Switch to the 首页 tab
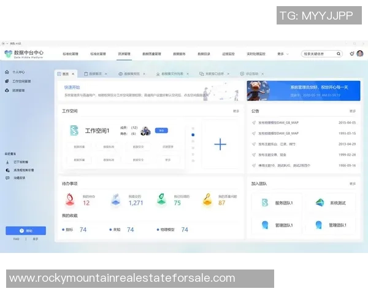 coord(66,74)
